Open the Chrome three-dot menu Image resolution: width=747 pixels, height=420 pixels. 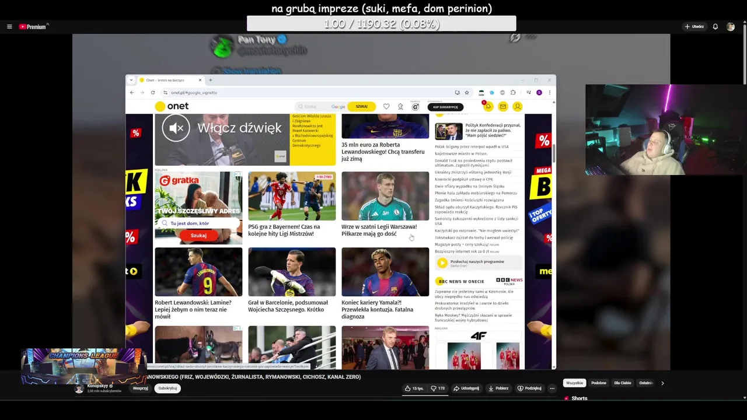(x=549, y=92)
